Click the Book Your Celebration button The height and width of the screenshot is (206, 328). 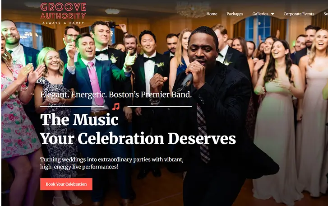(x=66, y=184)
